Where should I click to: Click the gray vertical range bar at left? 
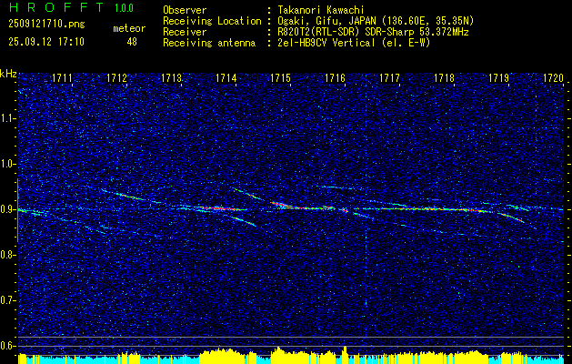click(17, 210)
